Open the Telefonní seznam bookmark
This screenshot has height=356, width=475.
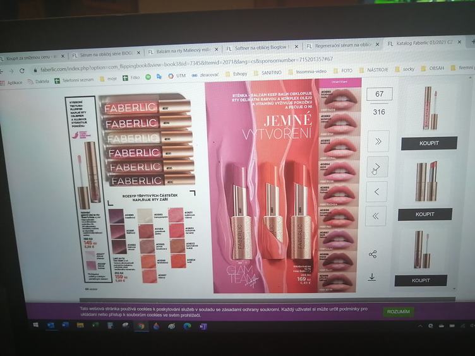tap(75, 80)
